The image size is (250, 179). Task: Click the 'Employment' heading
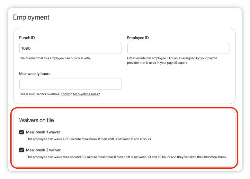click(31, 17)
